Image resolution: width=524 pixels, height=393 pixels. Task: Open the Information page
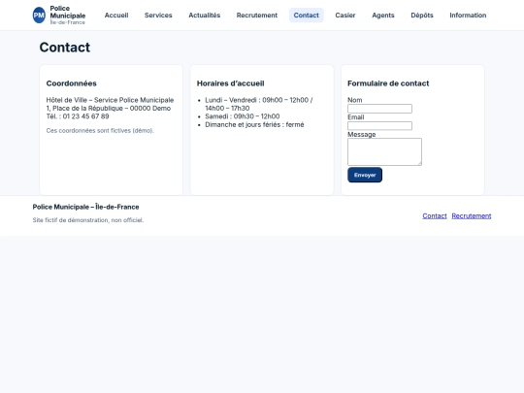[x=468, y=15]
